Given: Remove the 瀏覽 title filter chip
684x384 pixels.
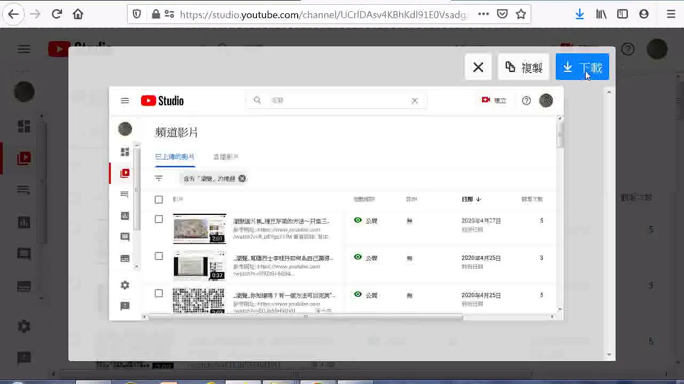Looking at the screenshot, I should point(242,178).
